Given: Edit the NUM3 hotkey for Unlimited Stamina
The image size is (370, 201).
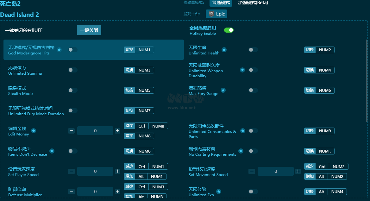Looking at the screenshot, I should click(139, 70).
